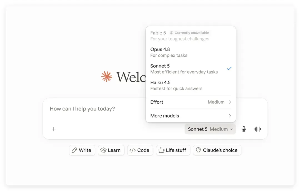
Task: Select the Opus 4.8 model
Action: pyautogui.click(x=191, y=52)
